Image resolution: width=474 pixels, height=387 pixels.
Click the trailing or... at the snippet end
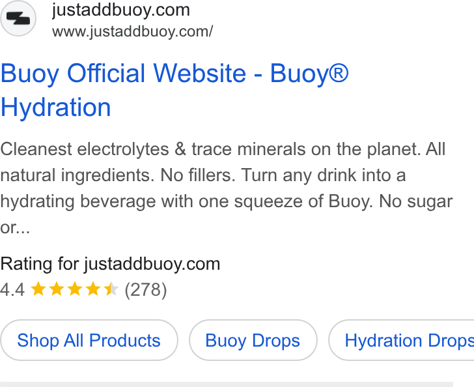[x=15, y=227]
